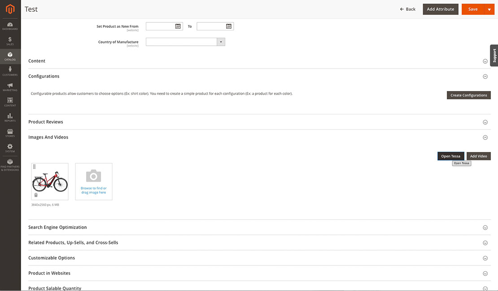The width and height of the screenshot is (498, 291).
Task: Delete the bicycle image using the trash icon
Action: [x=36, y=195]
